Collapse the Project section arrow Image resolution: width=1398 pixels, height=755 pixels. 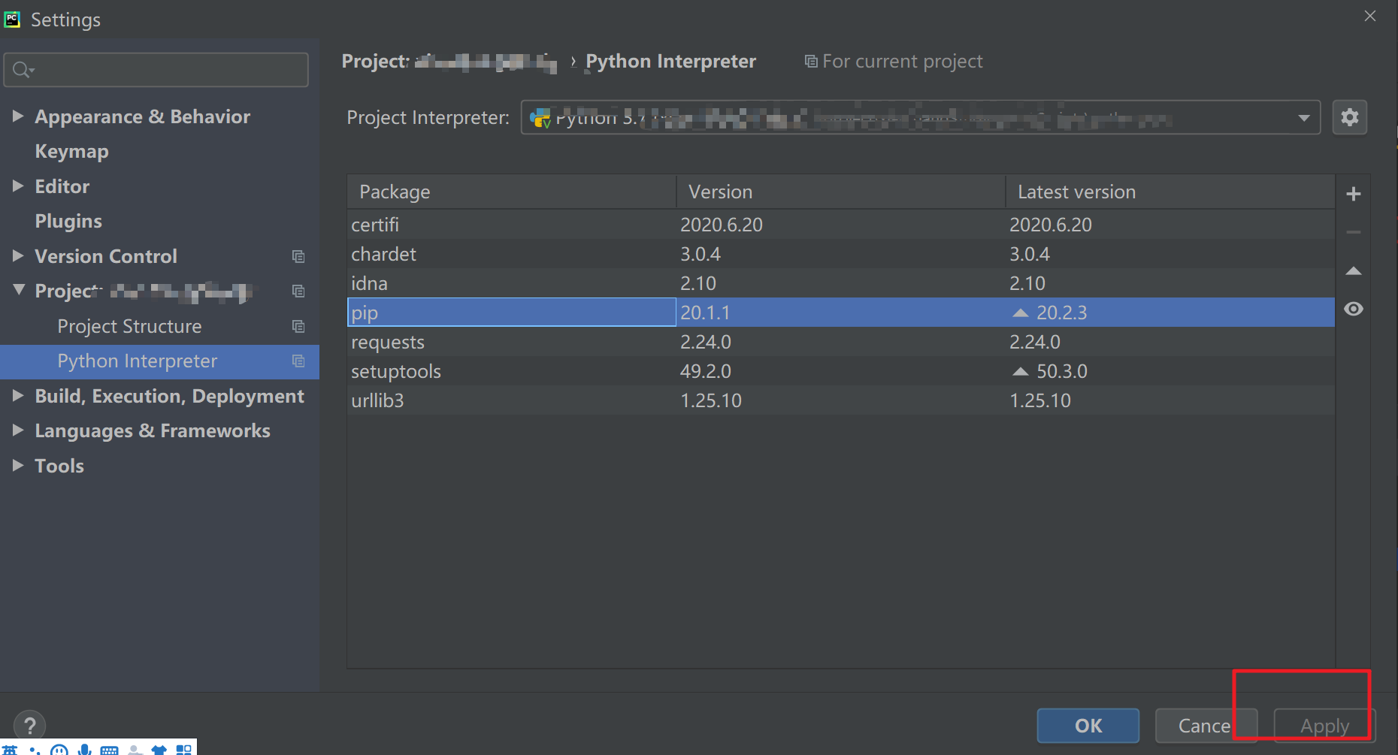[19, 290]
